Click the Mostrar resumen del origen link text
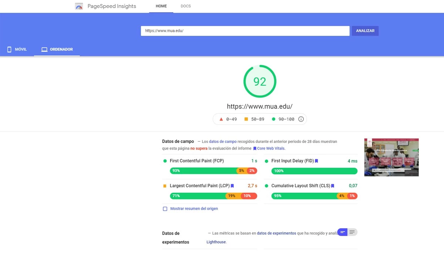This screenshot has height=253, width=444. 194,209
